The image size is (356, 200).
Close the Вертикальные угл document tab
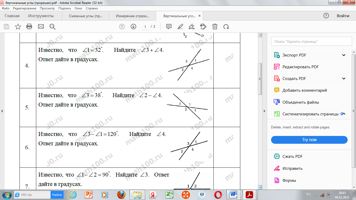coord(200,16)
